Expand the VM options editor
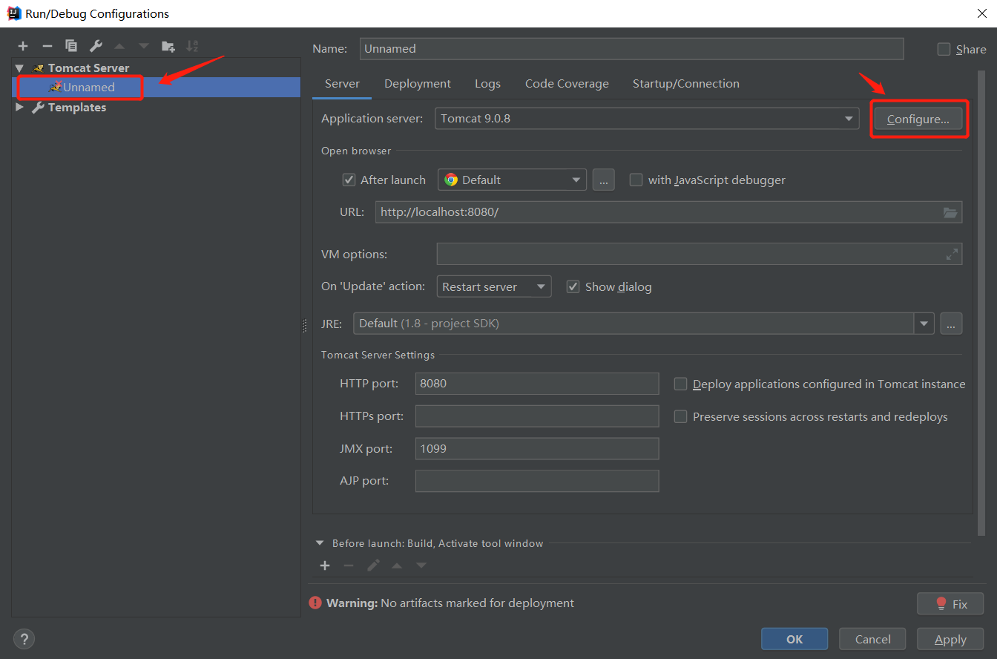The image size is (997, 659). (952, 254)
